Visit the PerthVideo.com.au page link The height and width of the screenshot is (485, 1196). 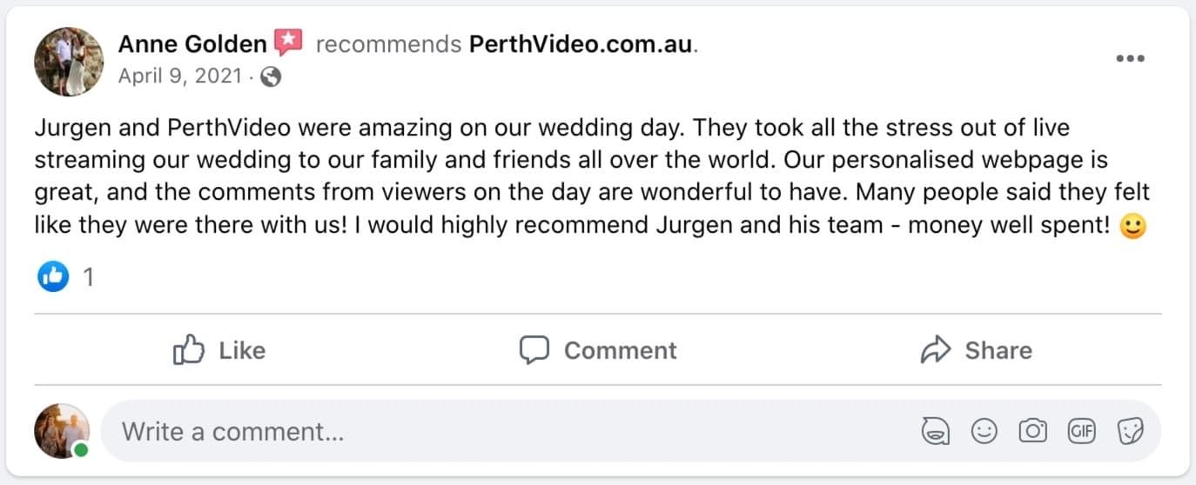click(581, 44)
